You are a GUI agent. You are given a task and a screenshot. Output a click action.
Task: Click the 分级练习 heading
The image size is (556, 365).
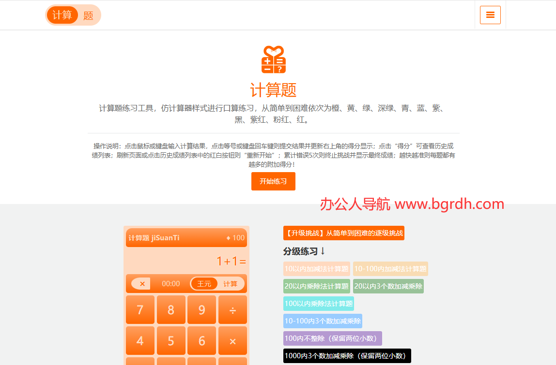[x=304, y=251]
